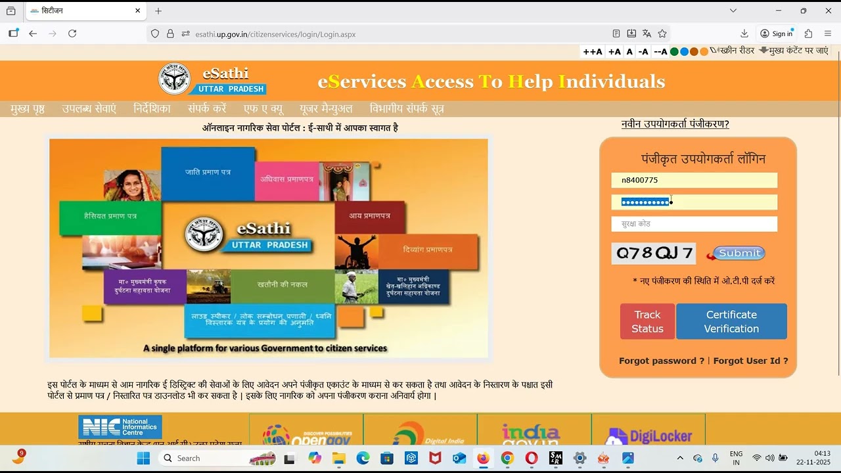Click the Submit login button
Image resolution: width=841 pixels, height=473 pixels.
tap(736, 253)
